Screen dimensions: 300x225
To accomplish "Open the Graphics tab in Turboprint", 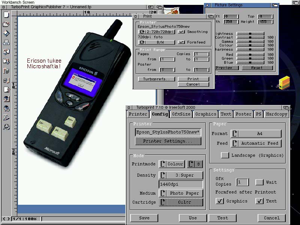I will click(205, 114).
